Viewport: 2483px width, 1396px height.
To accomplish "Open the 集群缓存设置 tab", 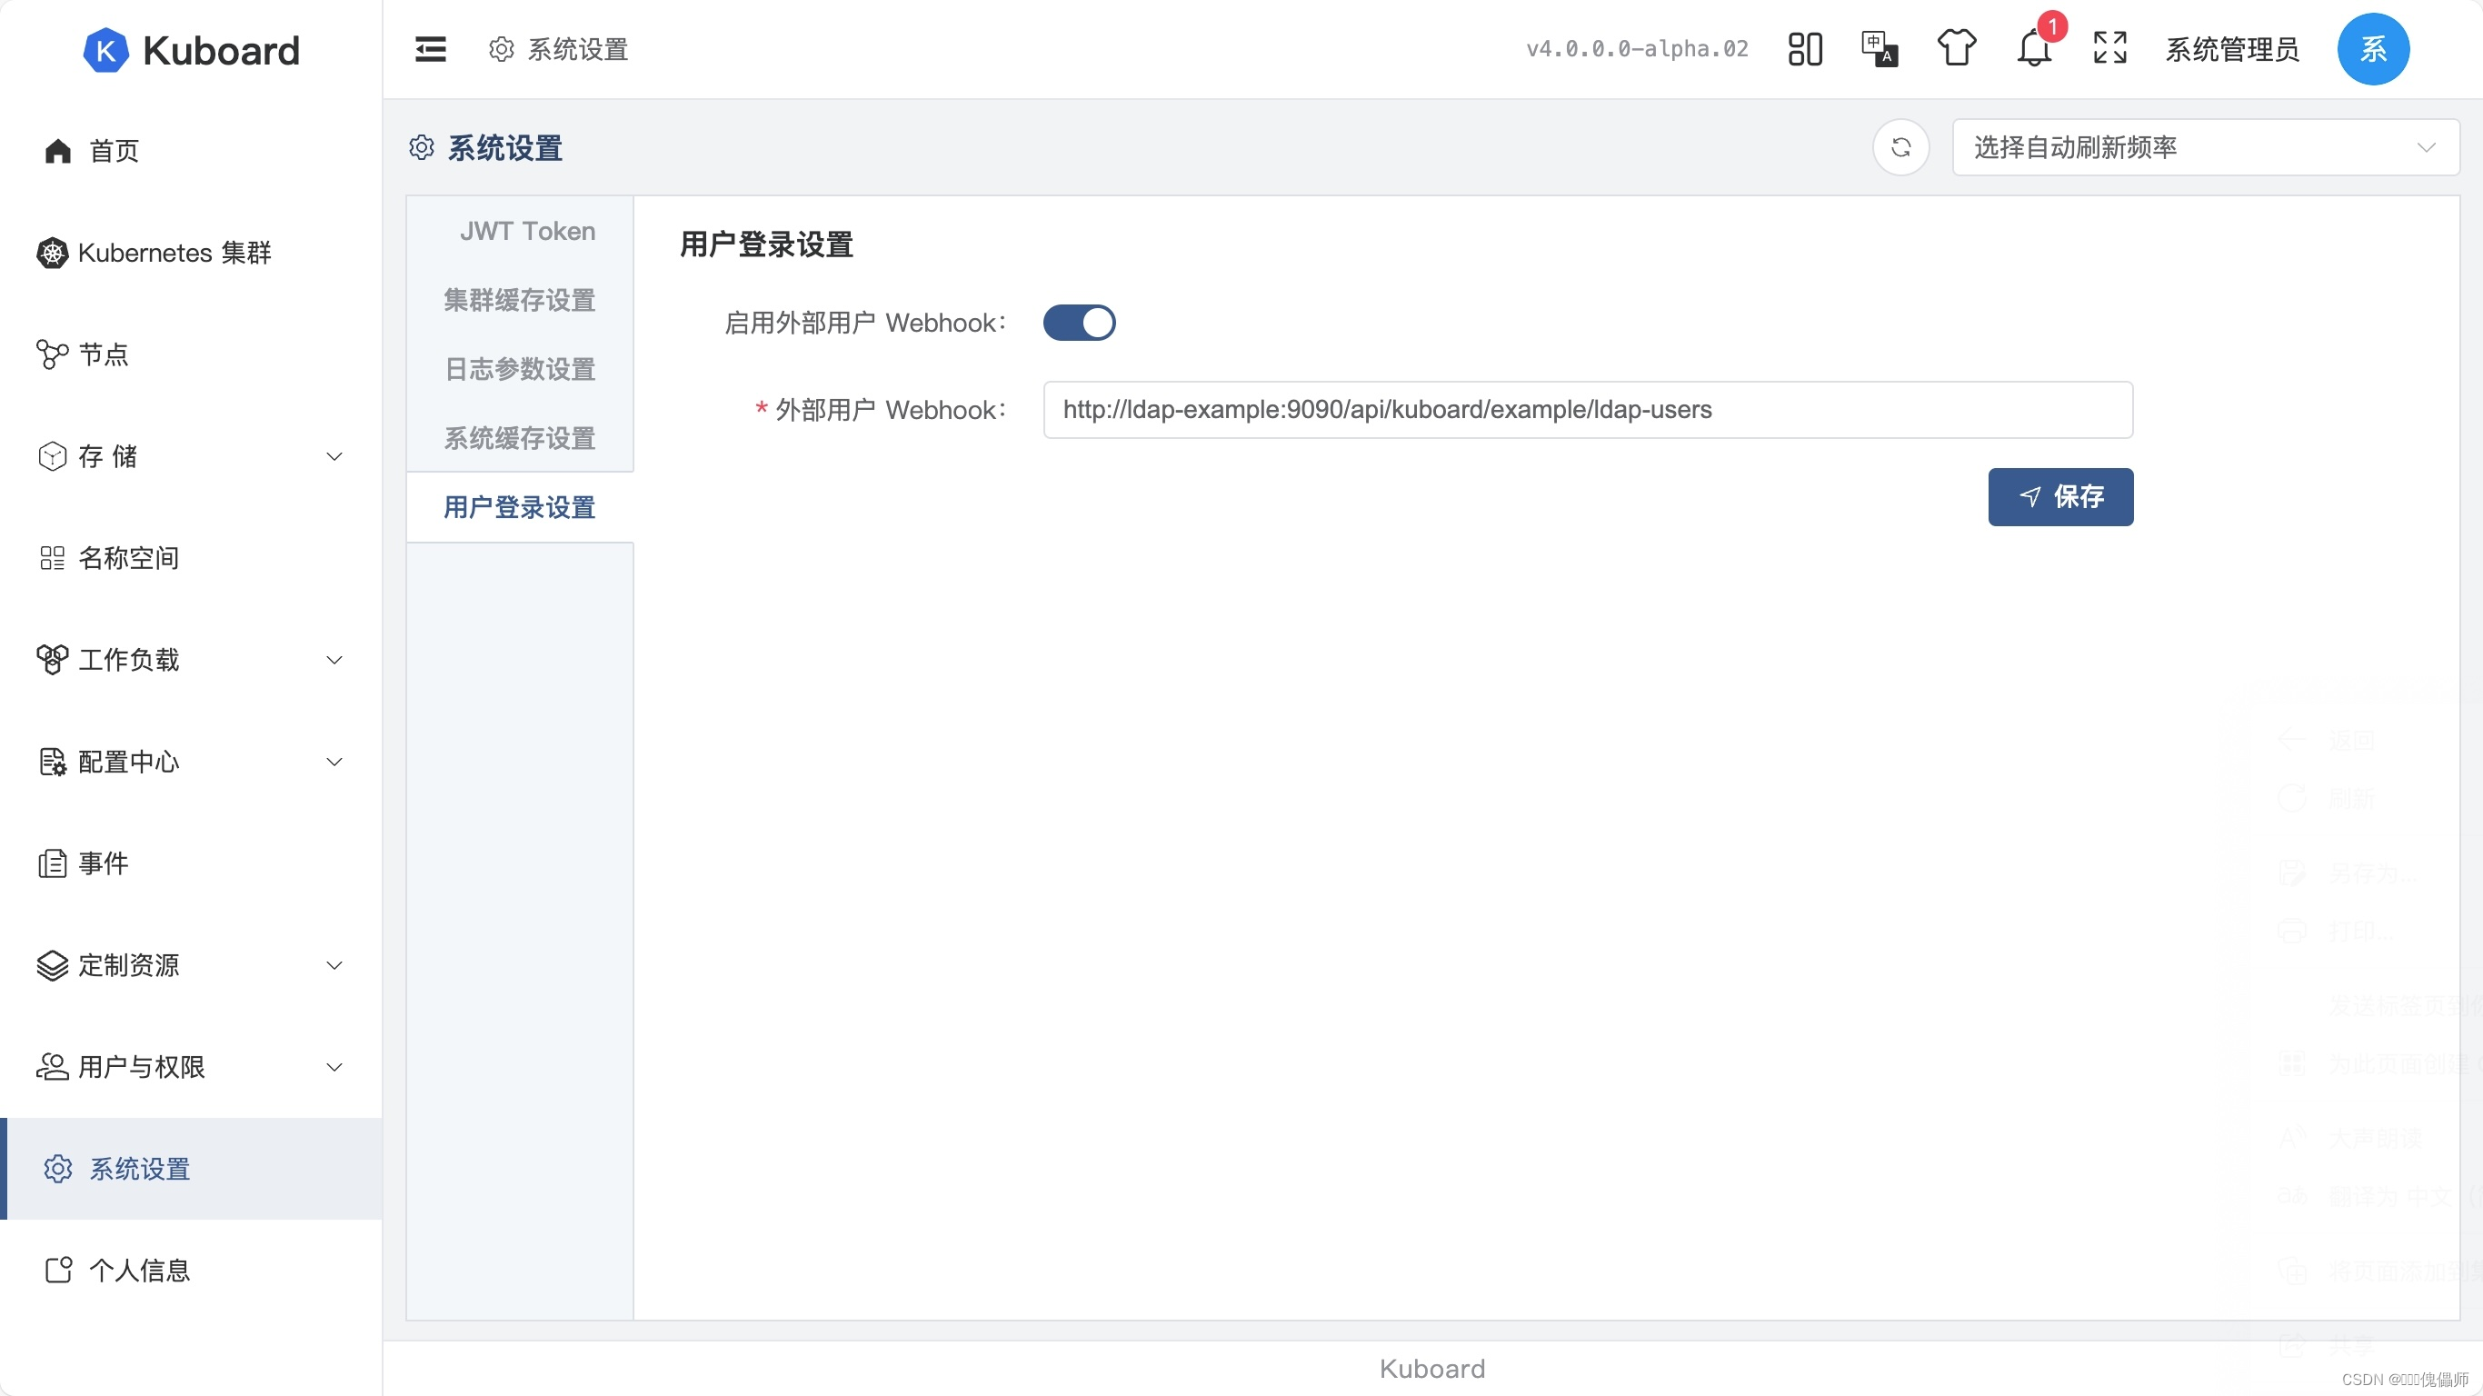I will point(520,300).
